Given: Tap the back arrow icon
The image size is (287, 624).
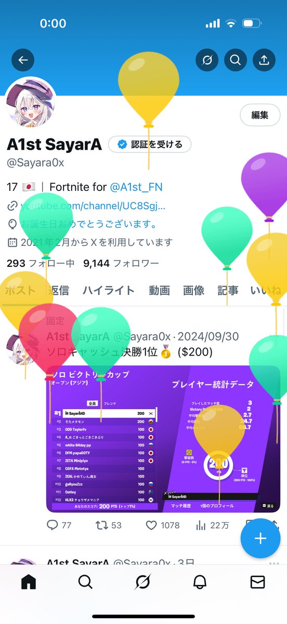Looking at the screenshot, I should click(23, 60).
